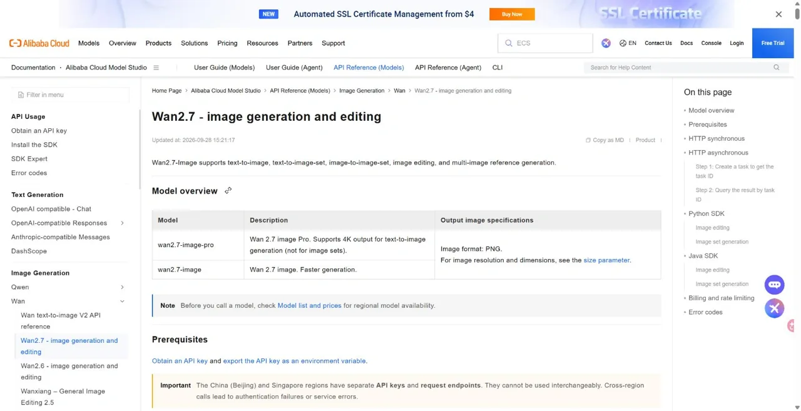
Task: Open OpenAI compatible - Chat sidebar item
Action: tap(51, 209)
